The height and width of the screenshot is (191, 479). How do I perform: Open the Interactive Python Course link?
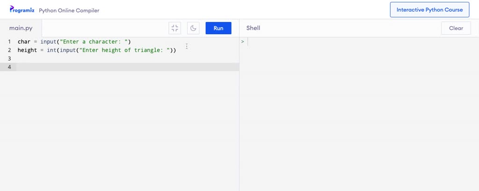tap(429, 10)
